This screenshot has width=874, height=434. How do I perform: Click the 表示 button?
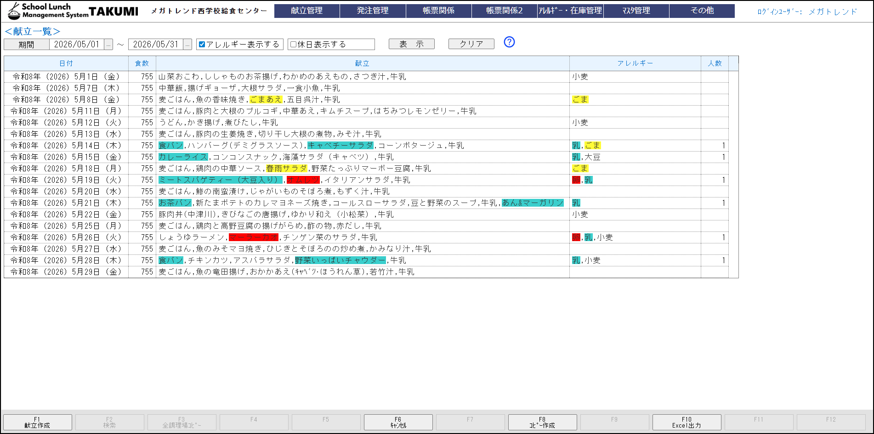tap(411, 44)
